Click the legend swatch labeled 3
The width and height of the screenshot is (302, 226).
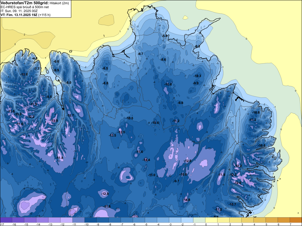click(x=248, y=220)
